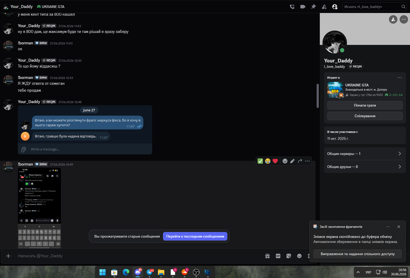Click the chat scrollbar thumb
410x278 pixels.
coord(318,95)
